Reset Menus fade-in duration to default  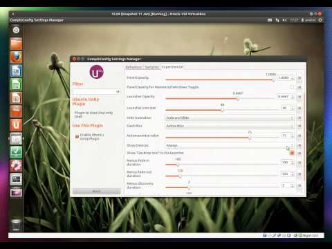click(299, 163)
